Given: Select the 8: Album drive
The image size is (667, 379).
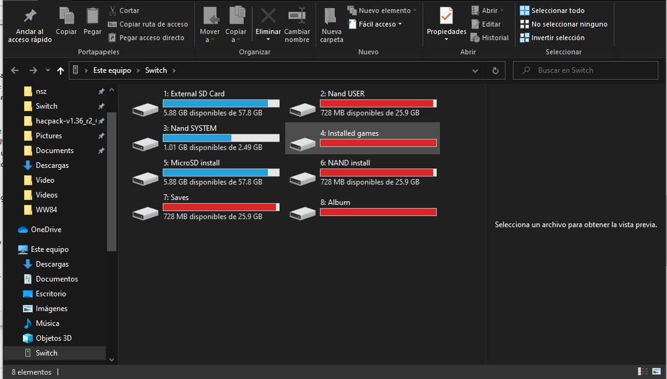Looking at the screenshot, I should 363,207.
